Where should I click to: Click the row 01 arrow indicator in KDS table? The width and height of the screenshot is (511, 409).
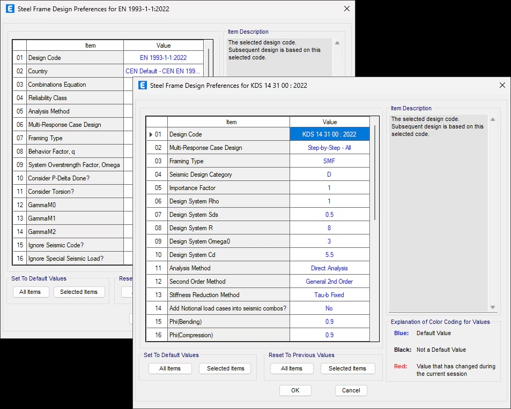click(151, 134)
